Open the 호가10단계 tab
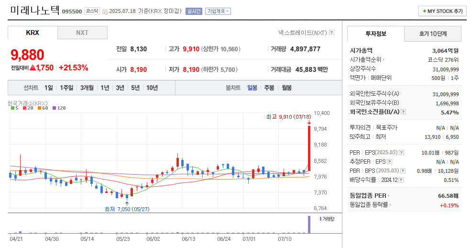 pyautogui.click(x=433, y=34)
